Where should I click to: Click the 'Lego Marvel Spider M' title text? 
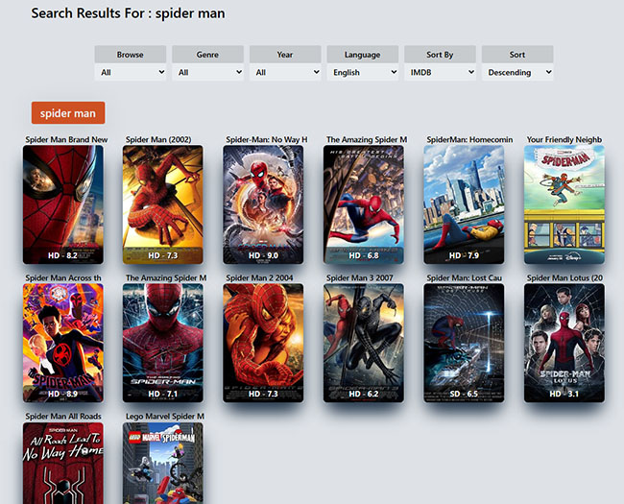(x=165, y=416)
